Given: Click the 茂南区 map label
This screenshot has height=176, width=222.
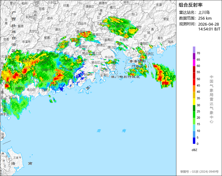Looking at the screenshot, I should coord(20,88).
